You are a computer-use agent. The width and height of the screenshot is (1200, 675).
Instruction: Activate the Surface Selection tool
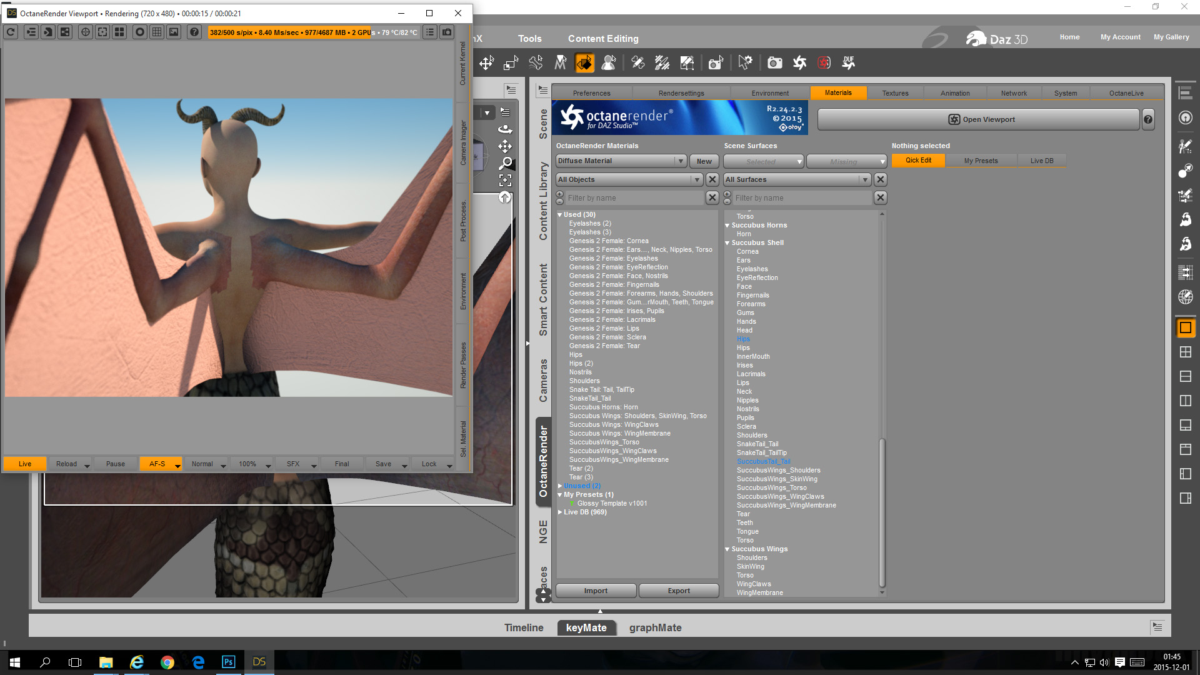pos(584,62)
